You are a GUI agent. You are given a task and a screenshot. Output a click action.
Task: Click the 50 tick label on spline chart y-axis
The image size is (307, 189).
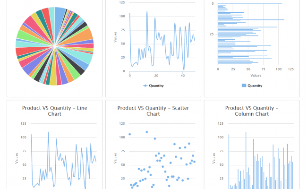pos(123,43)
